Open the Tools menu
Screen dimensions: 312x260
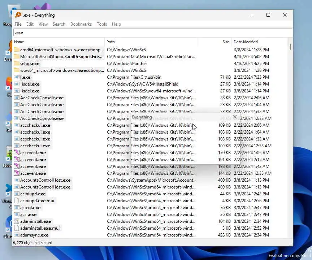pos(102,24)
